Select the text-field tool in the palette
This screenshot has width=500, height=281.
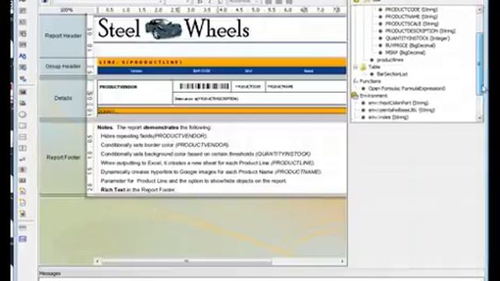23,10
